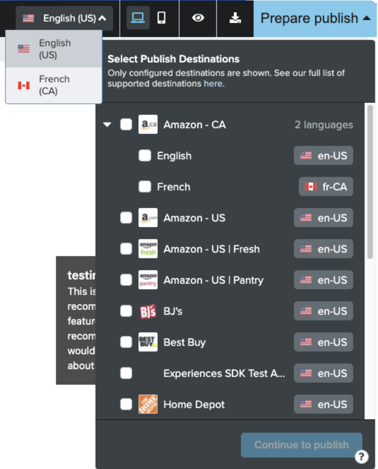Image resolution: width=378 pixels, height=469 pixels.
Task: Open the English (US) language dropdown
Action: pos(65,18)
